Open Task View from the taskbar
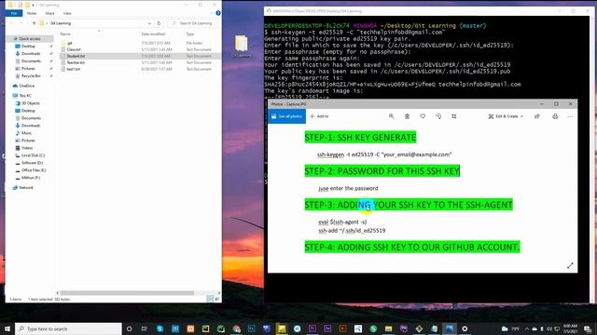The width and height of the screenshot is (597, 335). (145, 328)
